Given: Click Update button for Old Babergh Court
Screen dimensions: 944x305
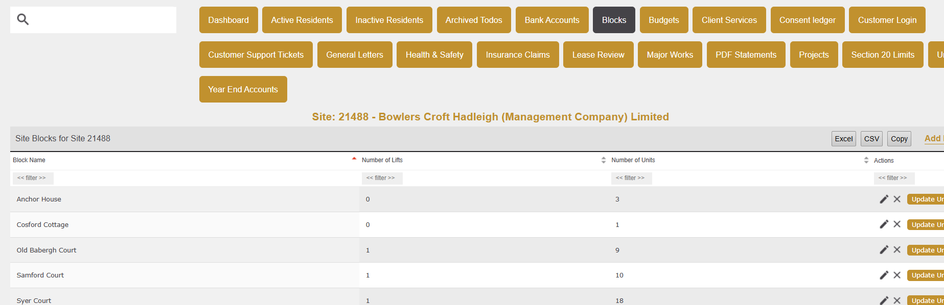Looking at the screenshot, I should click(x=926, y=250).
